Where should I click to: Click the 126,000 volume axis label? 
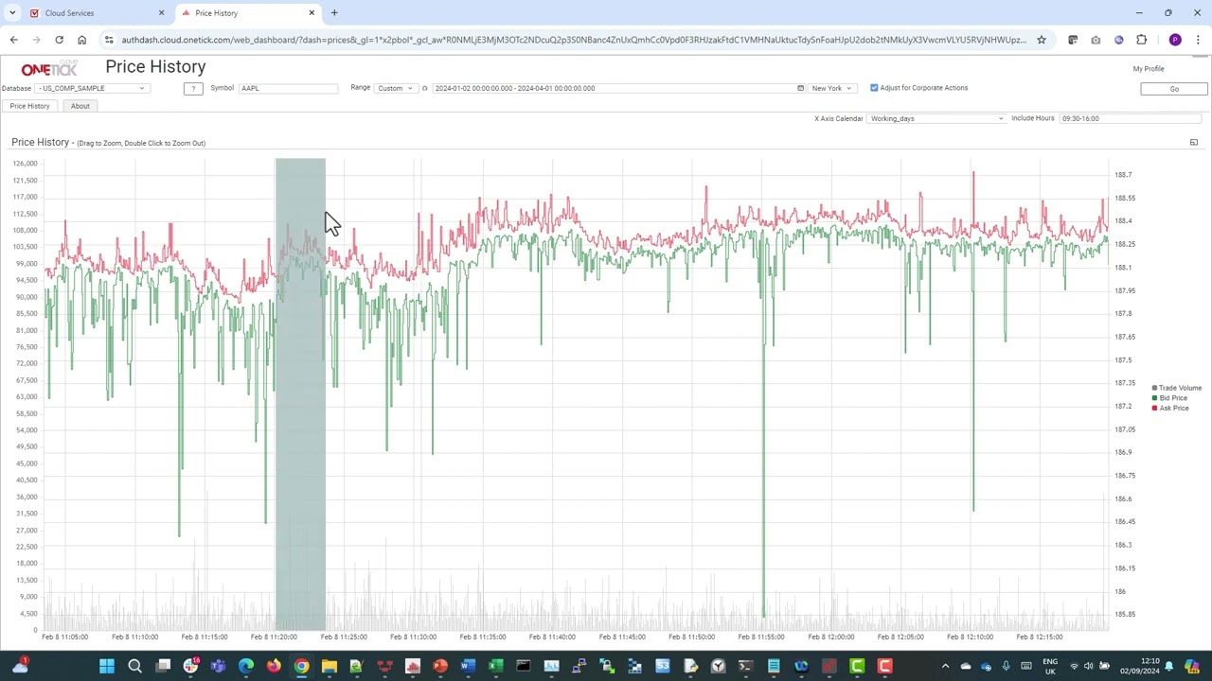25,164
